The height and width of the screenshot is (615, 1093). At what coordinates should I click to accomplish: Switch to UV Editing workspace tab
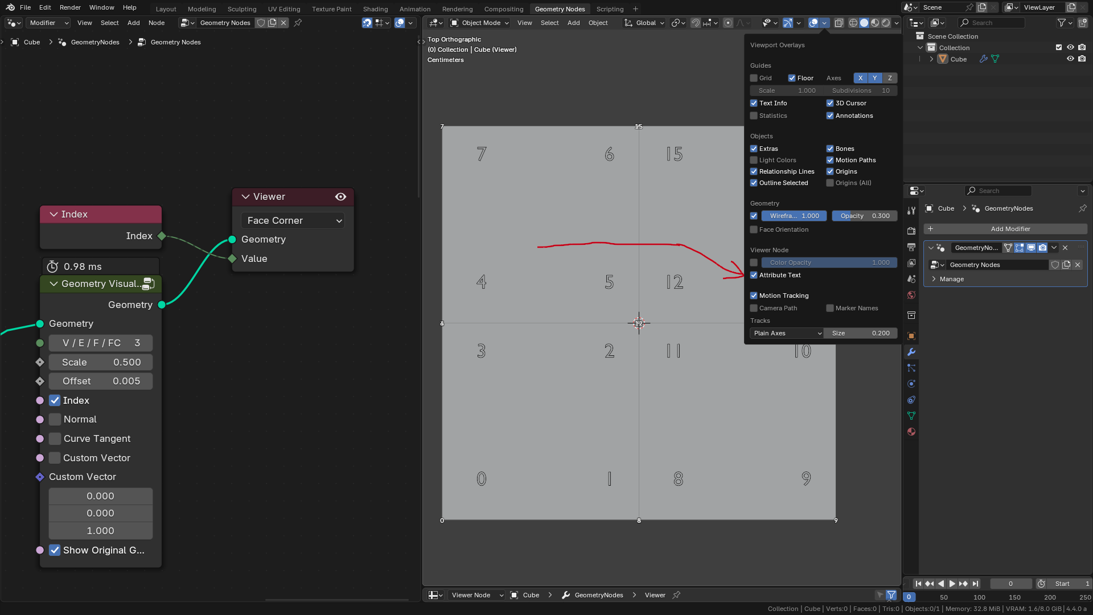pyautogui.click(x=284, y=9)
